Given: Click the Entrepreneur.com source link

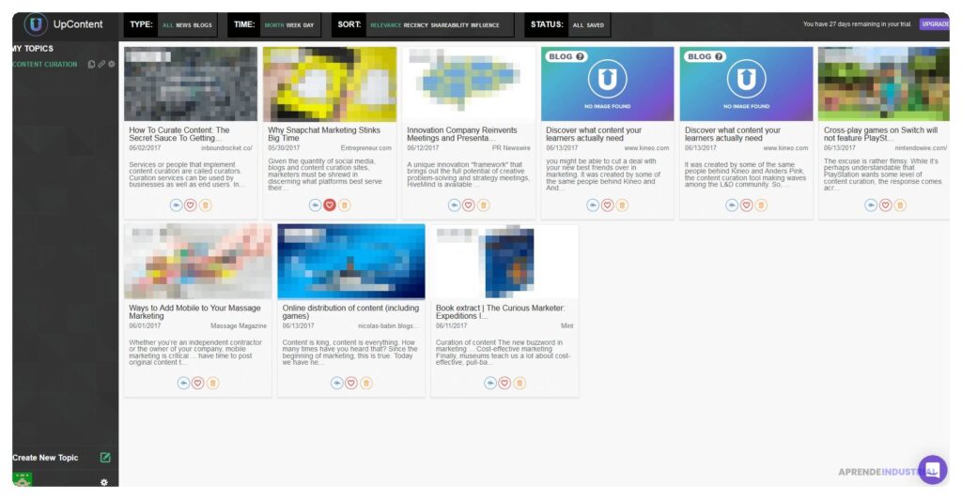Looking at the screenshot, I should pos(365,148).
